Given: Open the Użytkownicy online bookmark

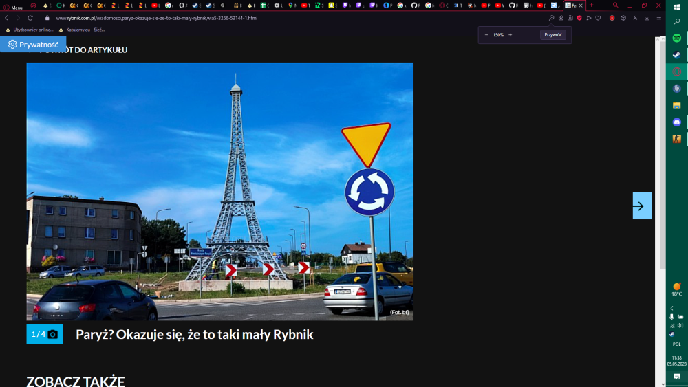Looking at the screenshot, I should pos(30,30).
